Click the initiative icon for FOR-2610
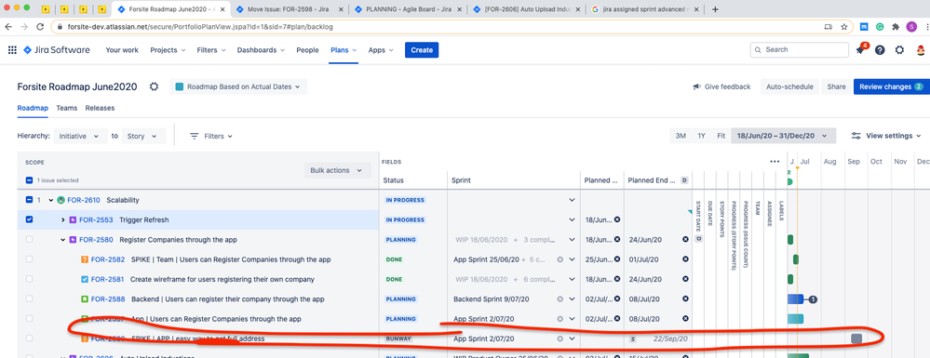The image size is (930, 358). click(x=61, y=200)
